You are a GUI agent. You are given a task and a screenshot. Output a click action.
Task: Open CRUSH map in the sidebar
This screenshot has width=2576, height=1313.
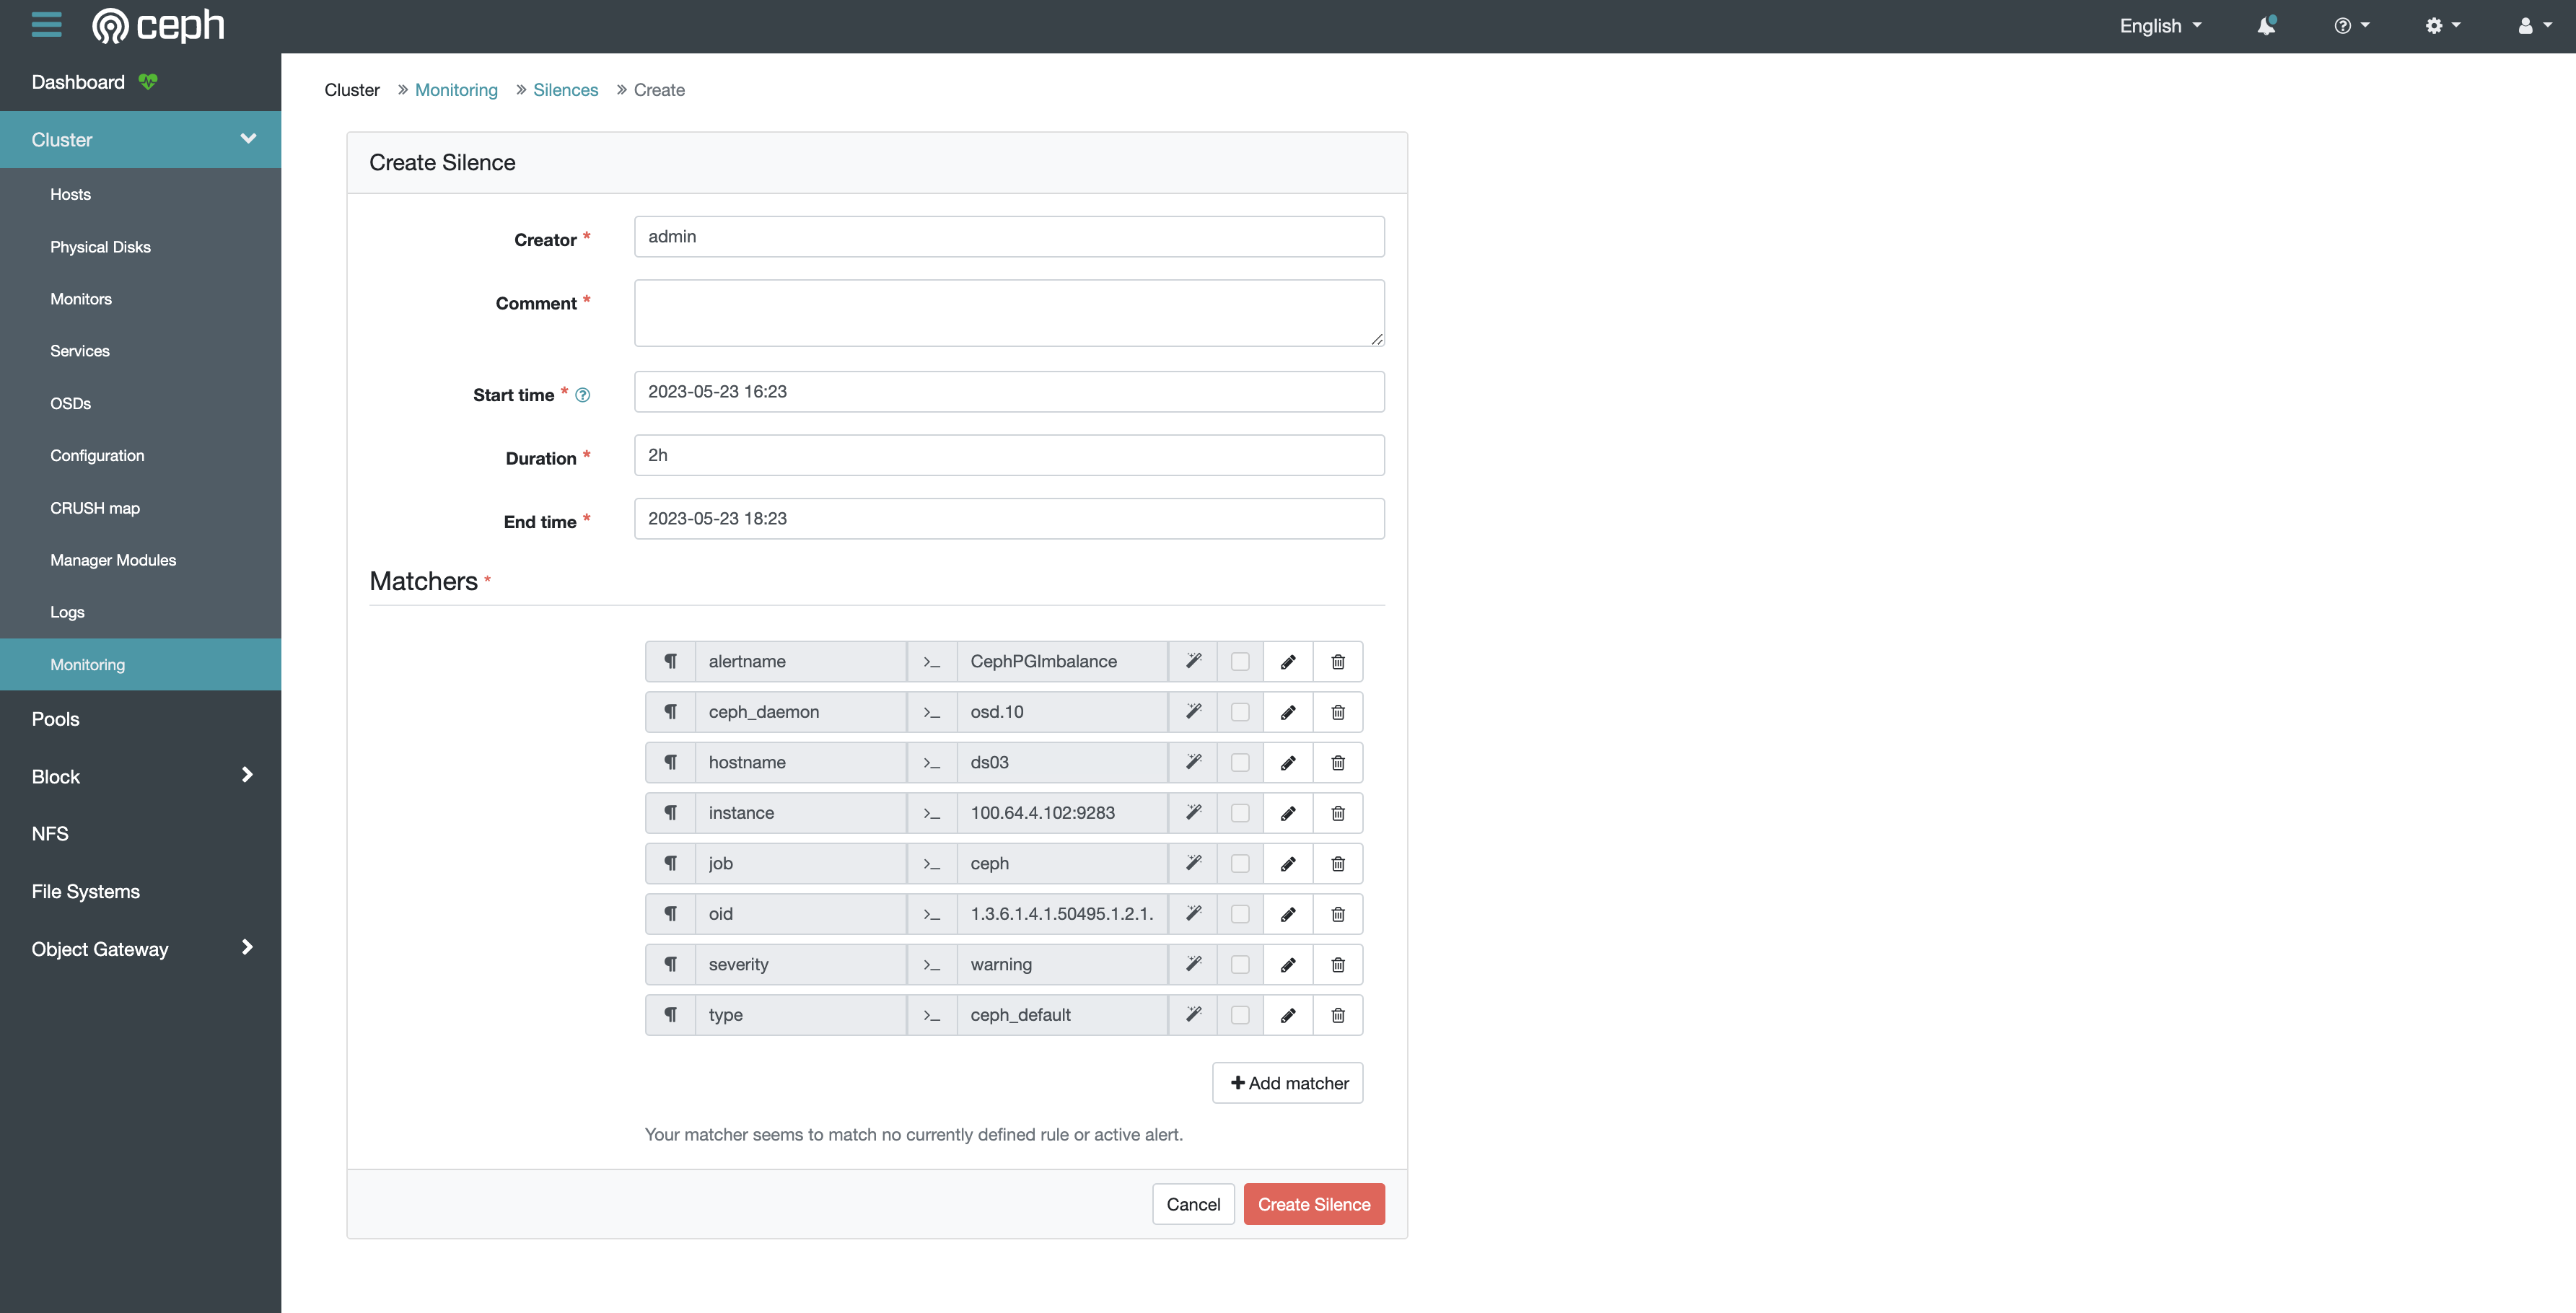click(x=95, y=507)
